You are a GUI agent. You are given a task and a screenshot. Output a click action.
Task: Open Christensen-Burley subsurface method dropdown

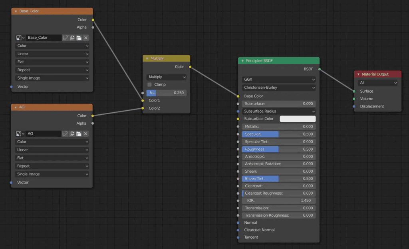pos(278,88)
